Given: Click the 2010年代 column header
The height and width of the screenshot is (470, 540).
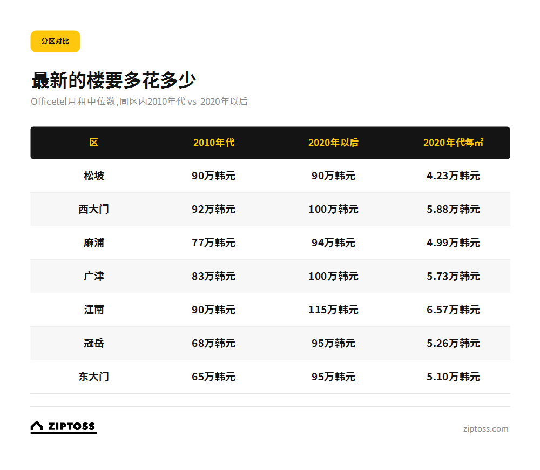Looking at the screenshot, I should [x=213, y=143].
